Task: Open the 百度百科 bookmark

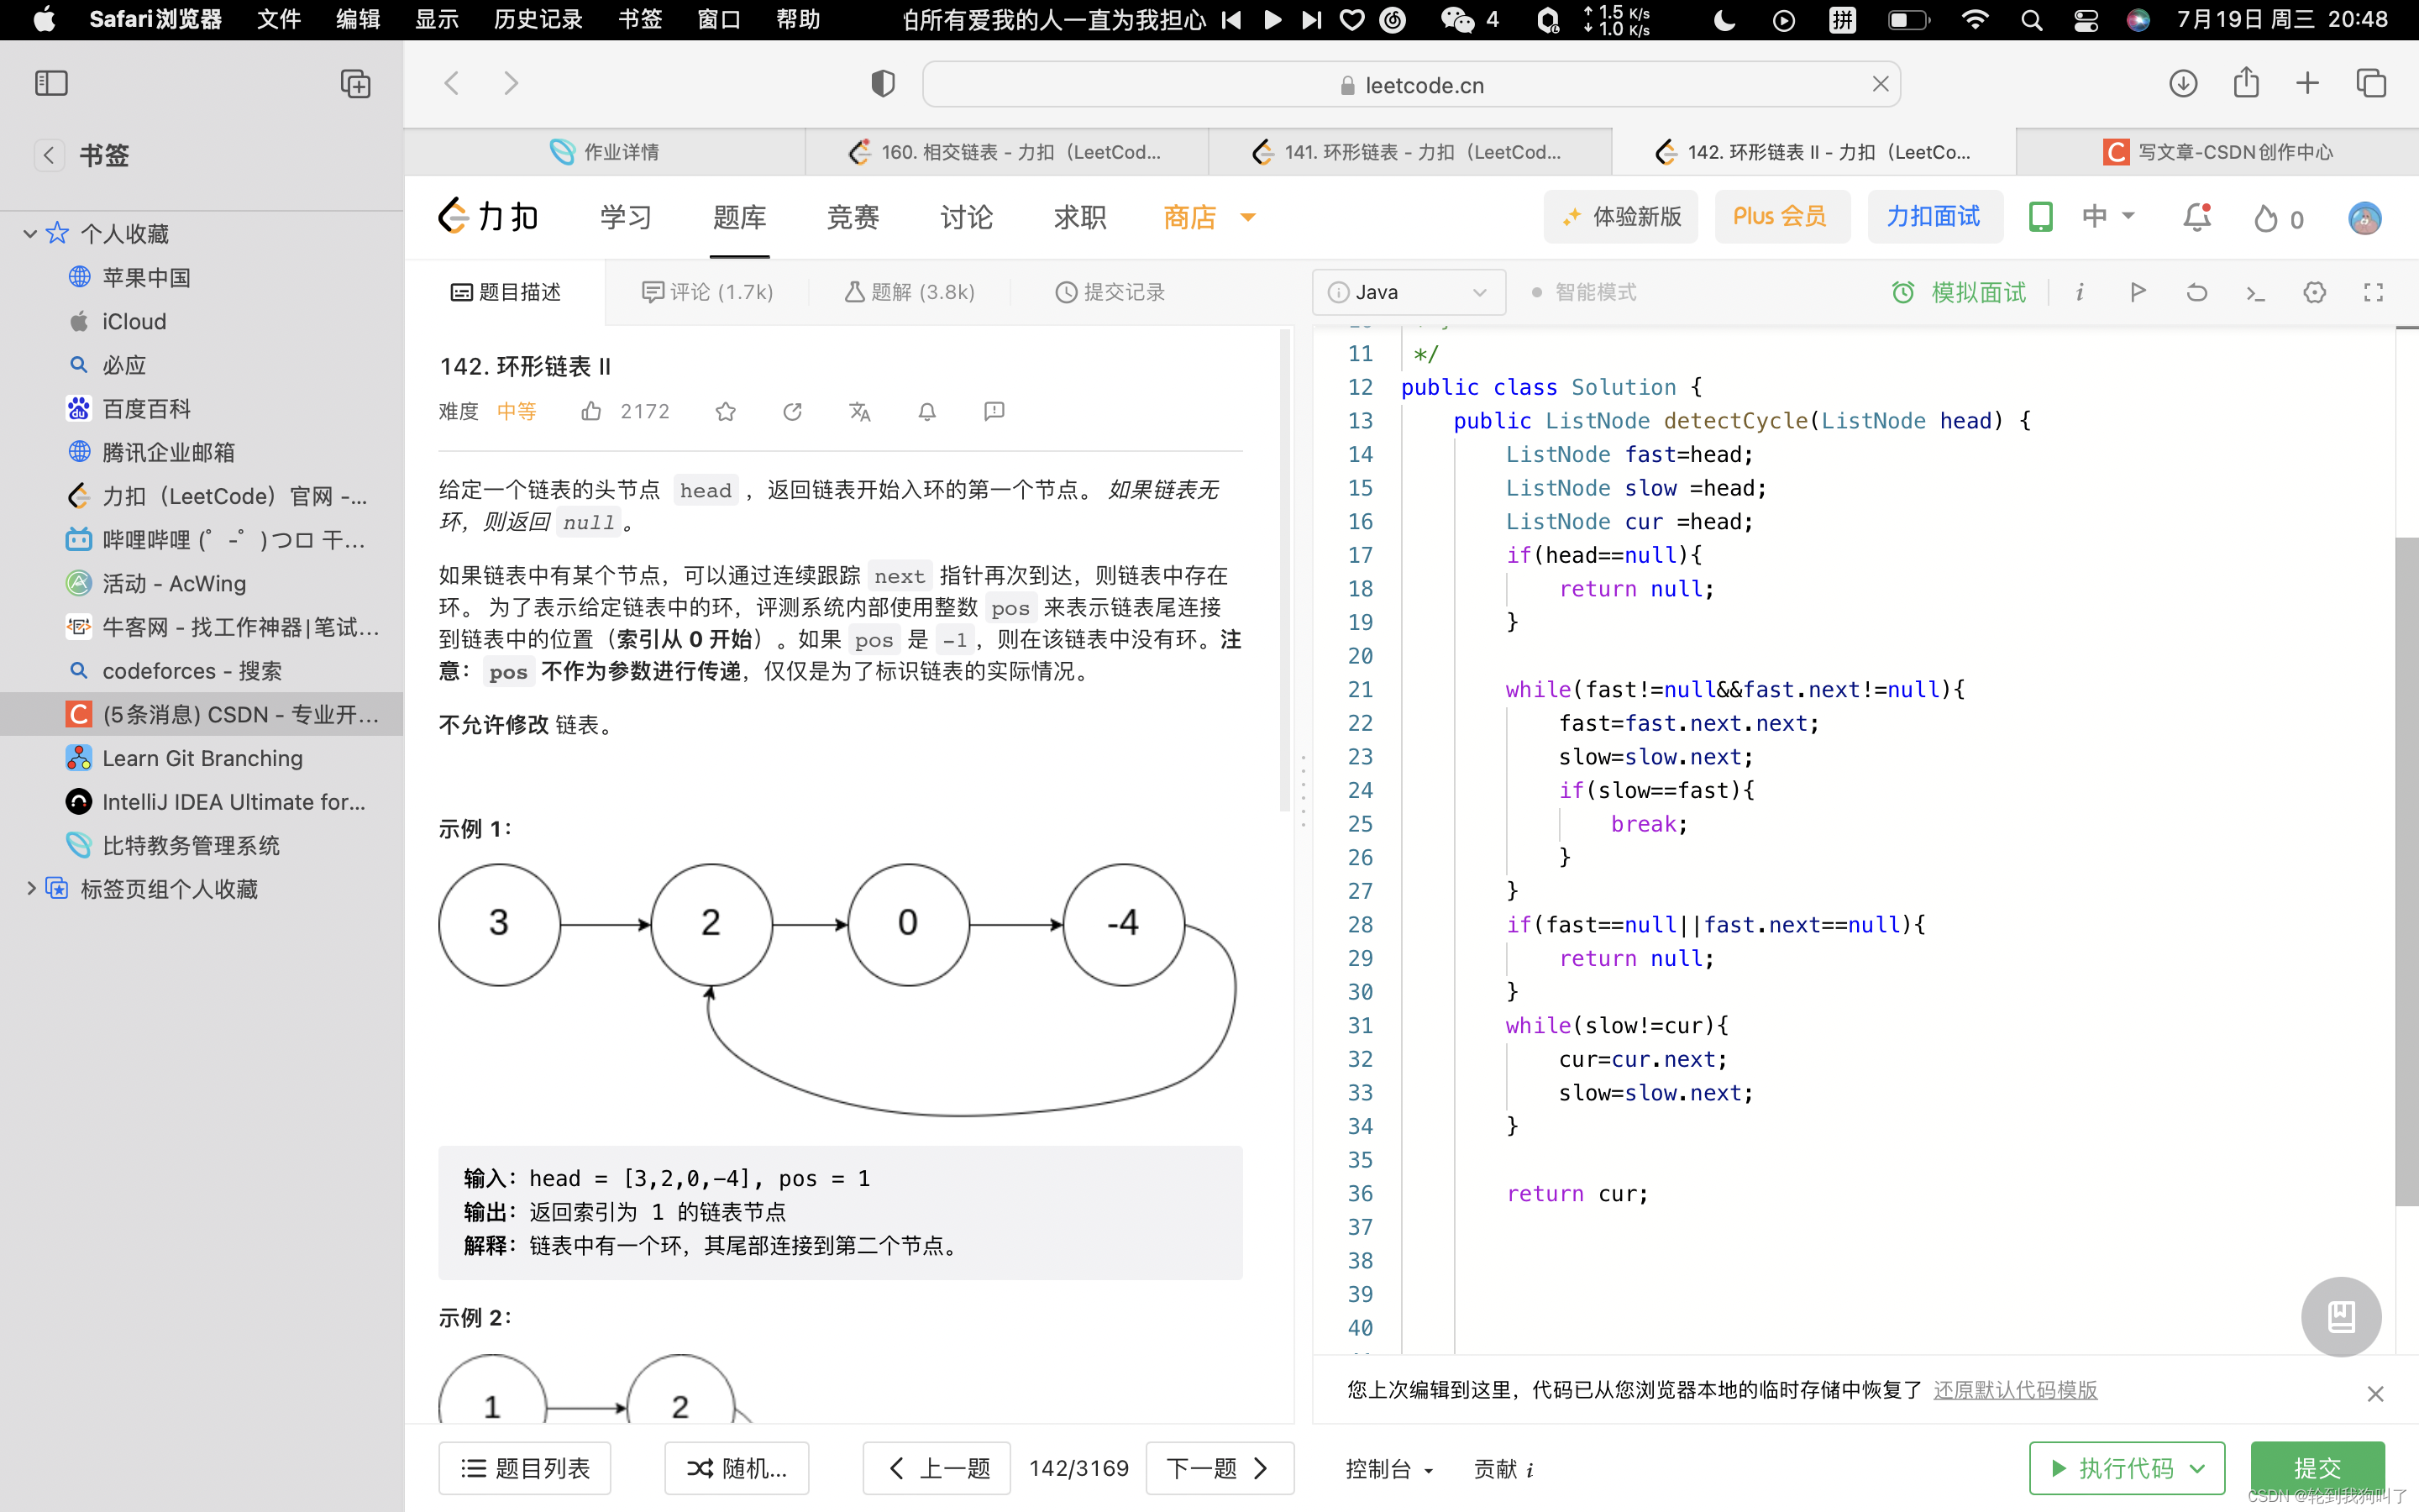Action: click(147, 409)
